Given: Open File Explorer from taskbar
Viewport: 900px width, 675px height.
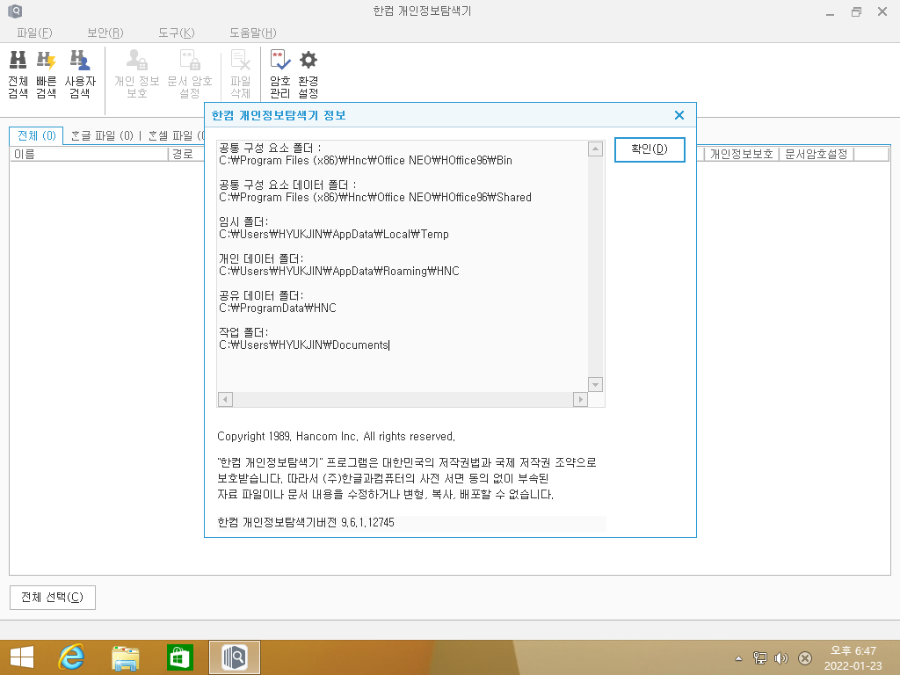Looking at the screenshot, I should 125,657.
